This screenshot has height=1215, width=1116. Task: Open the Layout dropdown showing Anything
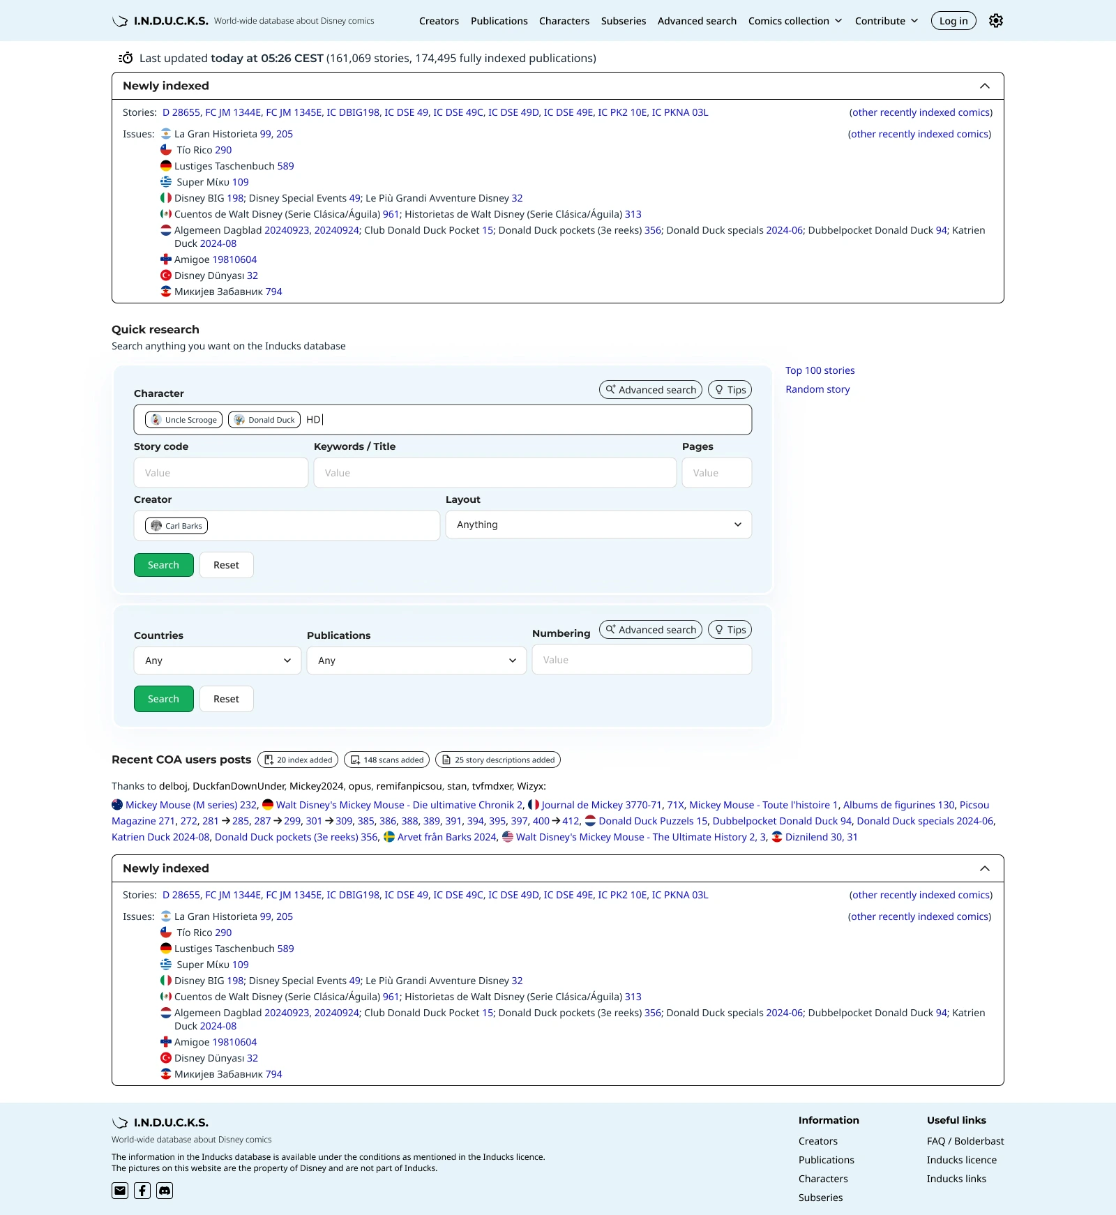[598, 525]
